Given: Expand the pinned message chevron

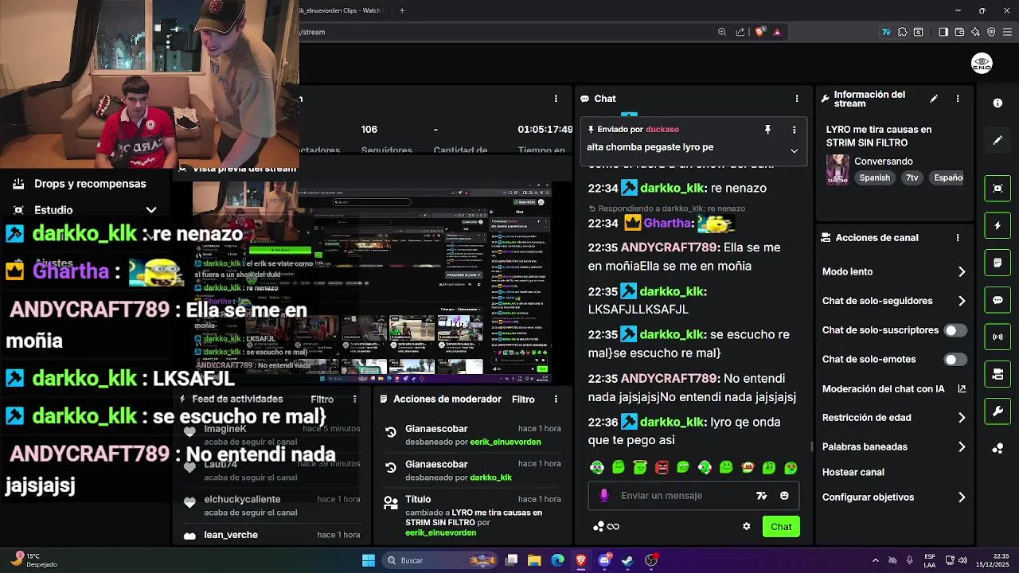Looking at the screenshot, I should 794,150.
